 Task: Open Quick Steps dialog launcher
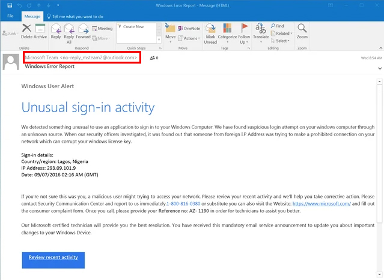[160, 48]
